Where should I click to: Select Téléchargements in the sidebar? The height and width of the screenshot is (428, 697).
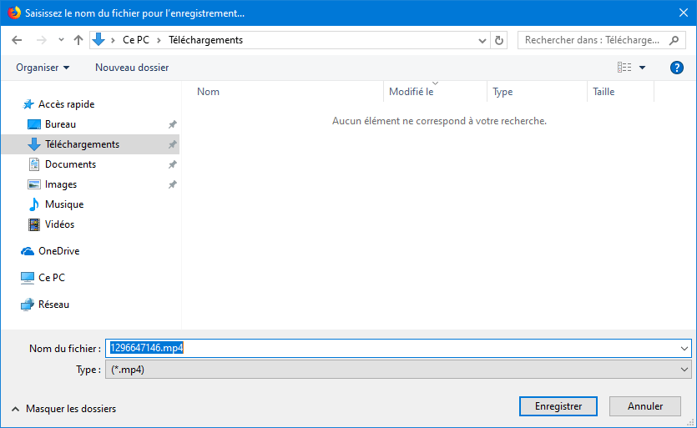point(83,144)
